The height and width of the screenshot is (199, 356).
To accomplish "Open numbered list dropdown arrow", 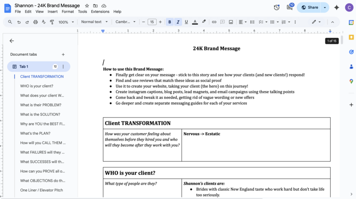I will 289,22.
